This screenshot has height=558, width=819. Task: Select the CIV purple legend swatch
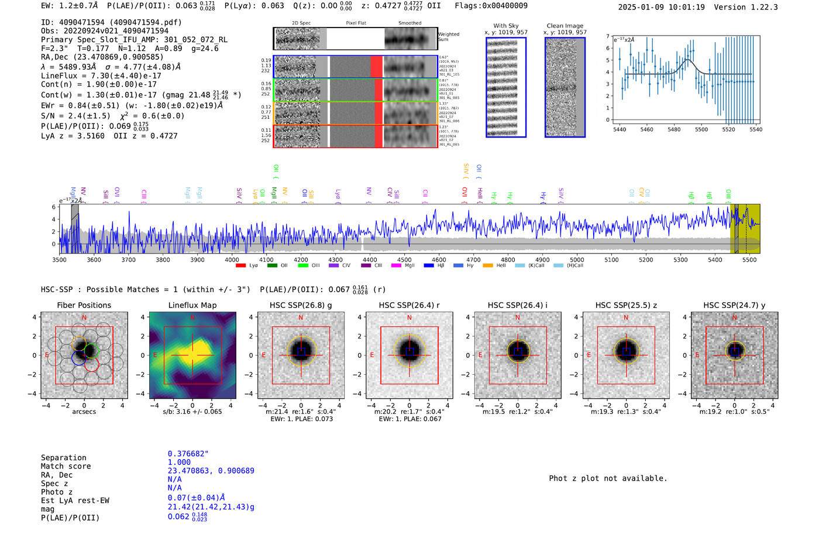334,266
